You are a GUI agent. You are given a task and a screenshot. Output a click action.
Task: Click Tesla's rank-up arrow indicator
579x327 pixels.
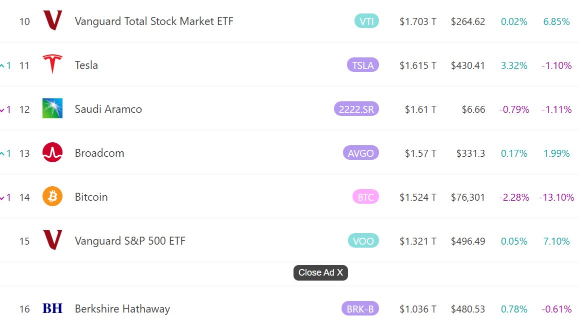(2, 65)
